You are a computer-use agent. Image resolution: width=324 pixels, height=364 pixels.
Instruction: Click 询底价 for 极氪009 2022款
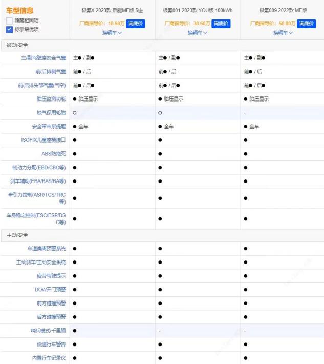tap(307, 24)
